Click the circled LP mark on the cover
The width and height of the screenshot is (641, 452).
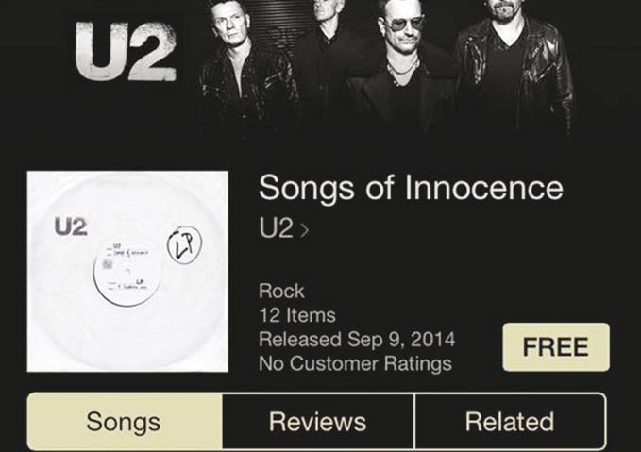coord(185,244)
